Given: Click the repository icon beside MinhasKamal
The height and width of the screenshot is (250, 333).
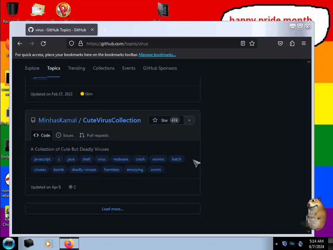Looking at the screenshot, I should (x=33, y=120).
